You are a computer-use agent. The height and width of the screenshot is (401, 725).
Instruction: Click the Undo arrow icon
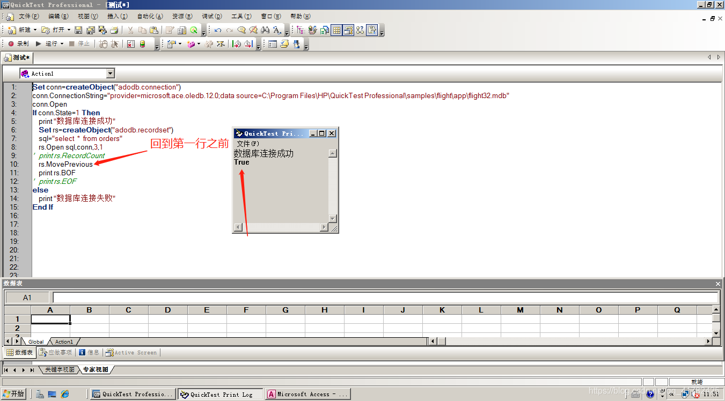[218, 30]
